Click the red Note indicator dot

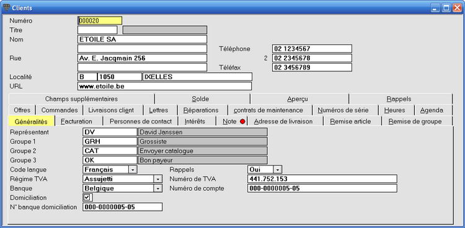click(x=242, y=121)
